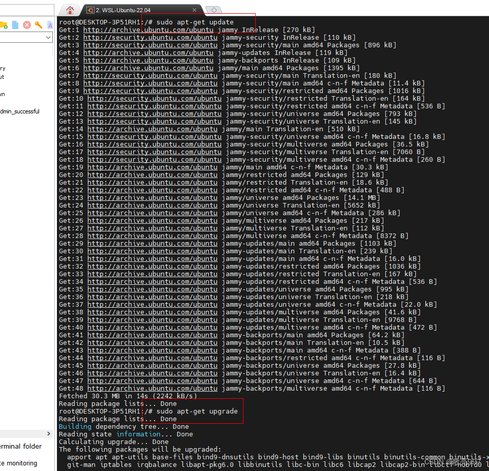Expand the sidebar path dropdown
Viewport: 489px width, 471px height.
click(48, 38)
